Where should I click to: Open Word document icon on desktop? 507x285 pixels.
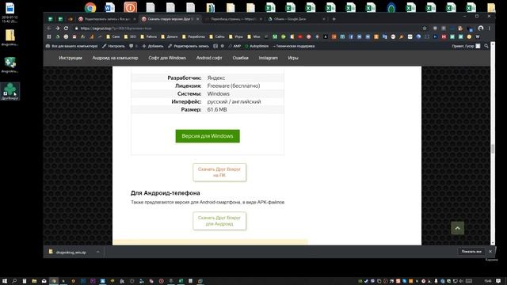[x=109, y=7]
